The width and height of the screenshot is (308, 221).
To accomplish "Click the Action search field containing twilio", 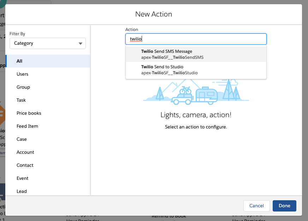I will pyautogui.click(x=196, y=39).
